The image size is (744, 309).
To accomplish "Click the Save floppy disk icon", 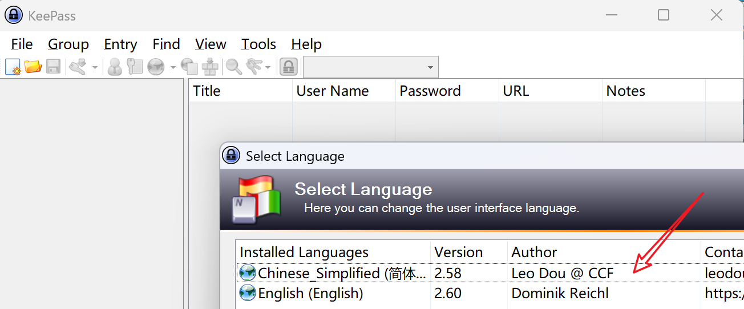I will tap(54, 67).
